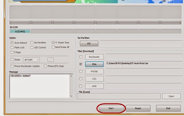The width and height of the screenshot is (184, 116).
Task: Enable the Re-Partition option checkbox
Action: coord(32,43)
